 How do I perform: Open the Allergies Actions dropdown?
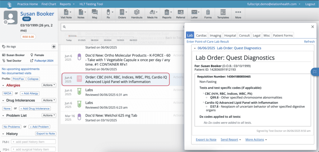[49, 85]
